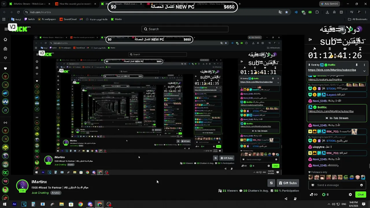
Task: Open Browse in Kick's left sidebar
Action: click(5, 49)
